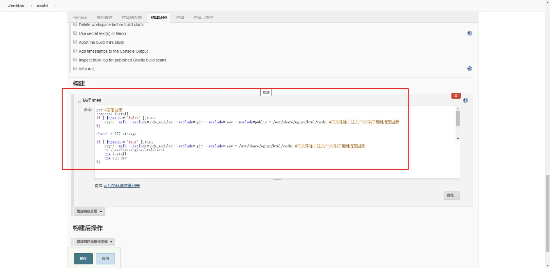
Task: Click the shell command scroll up arrow
Action: (x=458, y=109)
